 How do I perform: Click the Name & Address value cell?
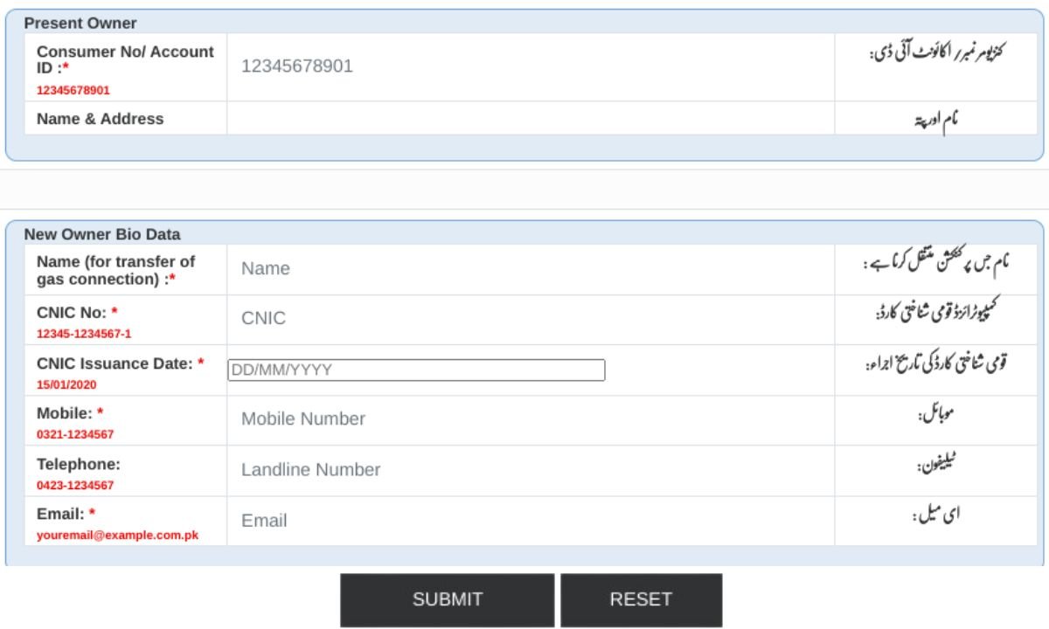[531, 119]
